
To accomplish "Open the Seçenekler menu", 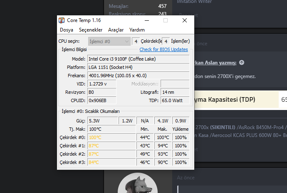I will coord(91,30).
